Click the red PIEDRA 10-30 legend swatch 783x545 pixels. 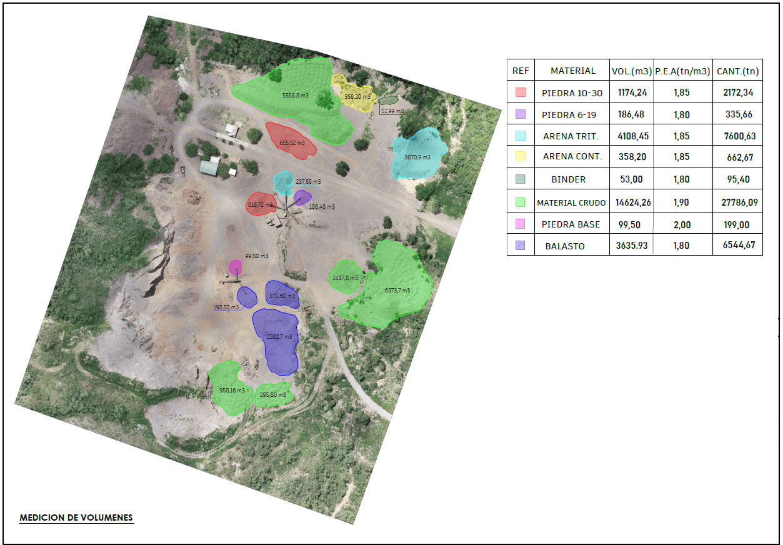click(521, 92)
